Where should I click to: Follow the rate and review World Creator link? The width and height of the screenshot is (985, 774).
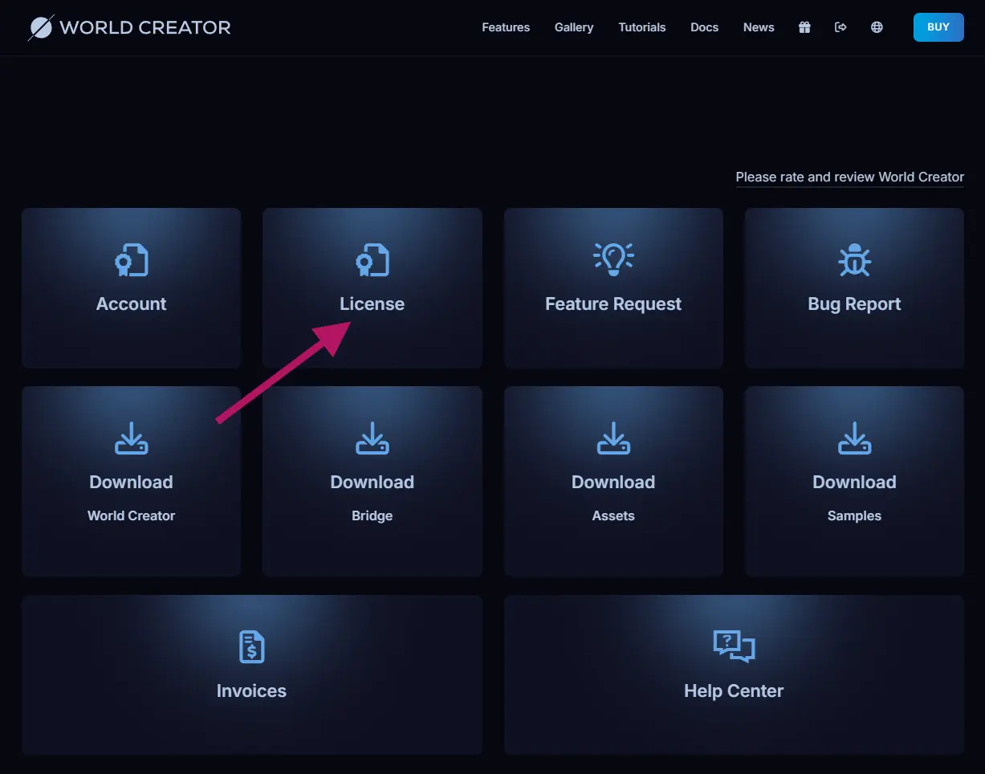pos(849,177)
